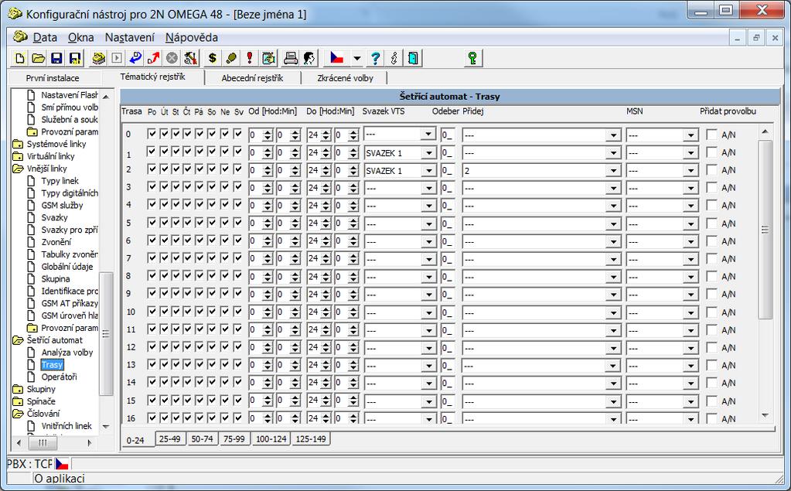This screenshot has width=791, height=491.
Task: Show routes 25-49 tab
Action: tap(169, 439)
